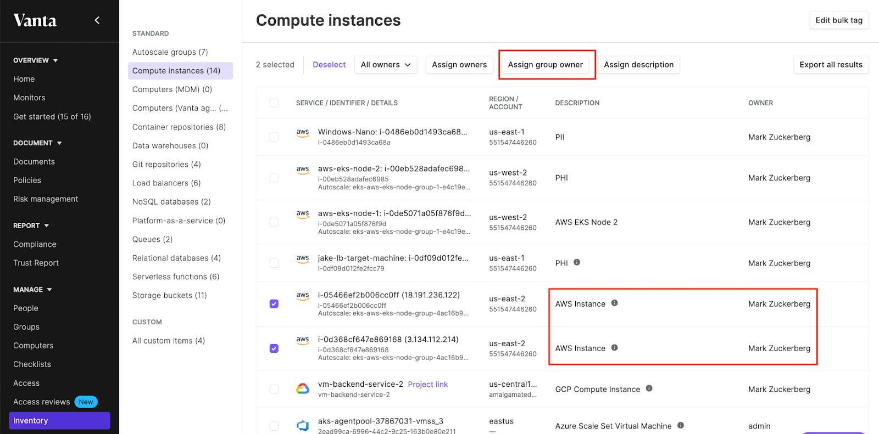Click Edit bulk tag button
This screenshot has width=879, height=434.
(839, 20)
